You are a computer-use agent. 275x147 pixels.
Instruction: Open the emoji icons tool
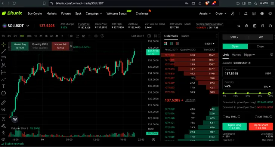[3, 93]
